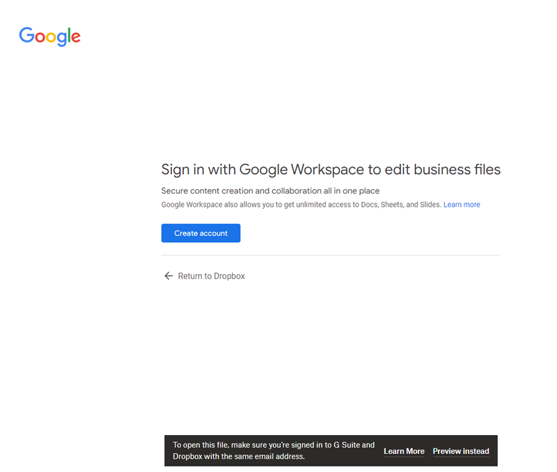Click the green letter l in the Google logo

point(68,35)
